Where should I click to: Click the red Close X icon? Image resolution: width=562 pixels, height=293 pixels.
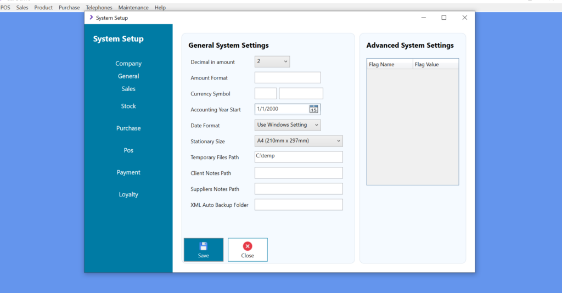click(x=248, y=246)
